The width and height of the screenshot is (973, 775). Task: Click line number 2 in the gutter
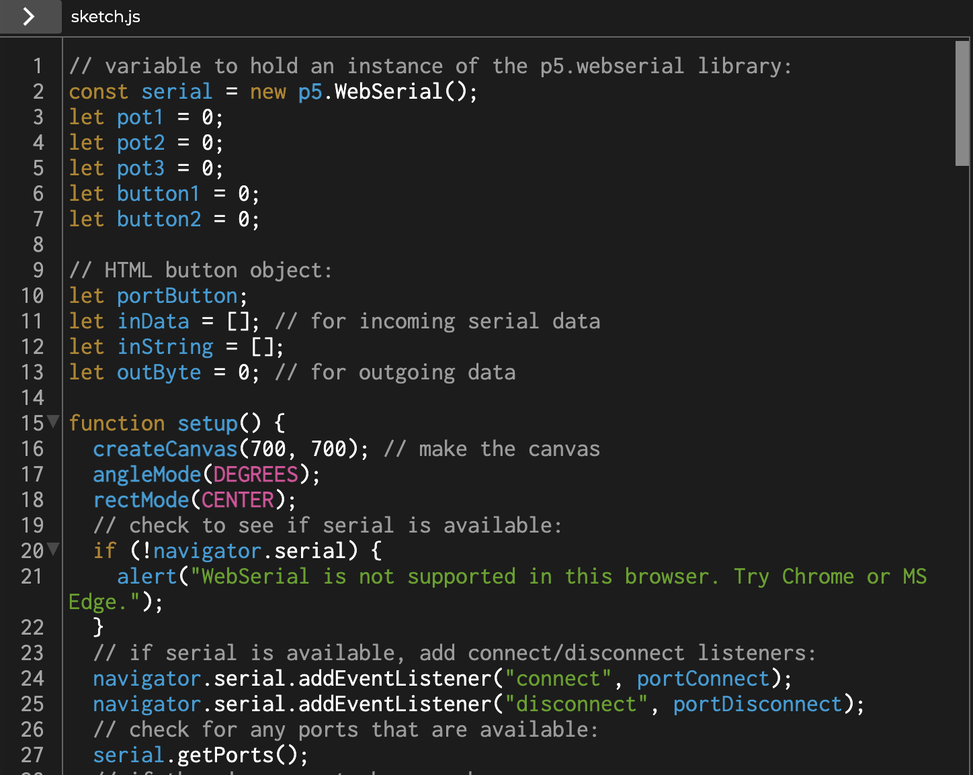point(38,91)
